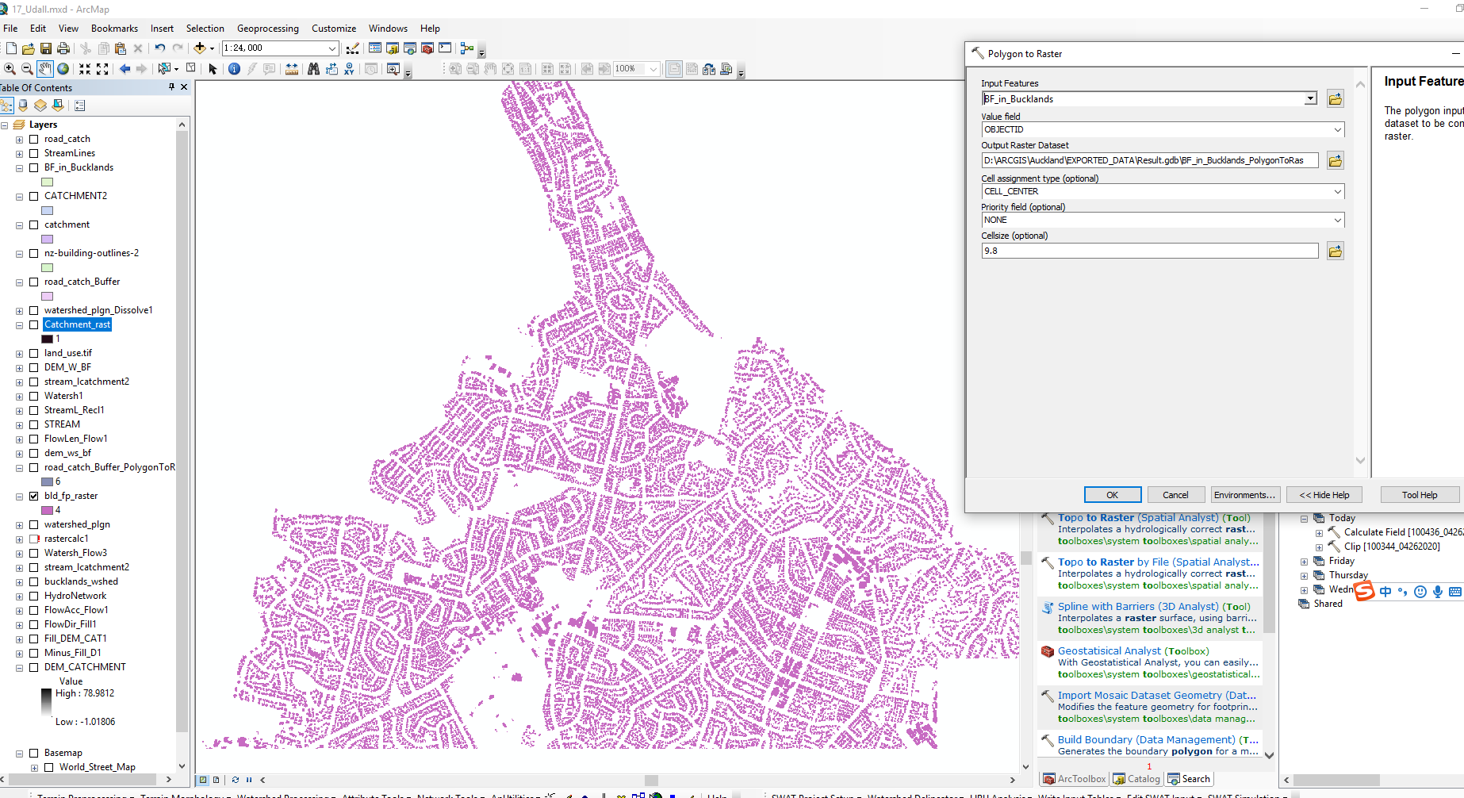Open the Input Features dropdown arrow
Screen dimensions: 1464x798
click(1310, 98)
